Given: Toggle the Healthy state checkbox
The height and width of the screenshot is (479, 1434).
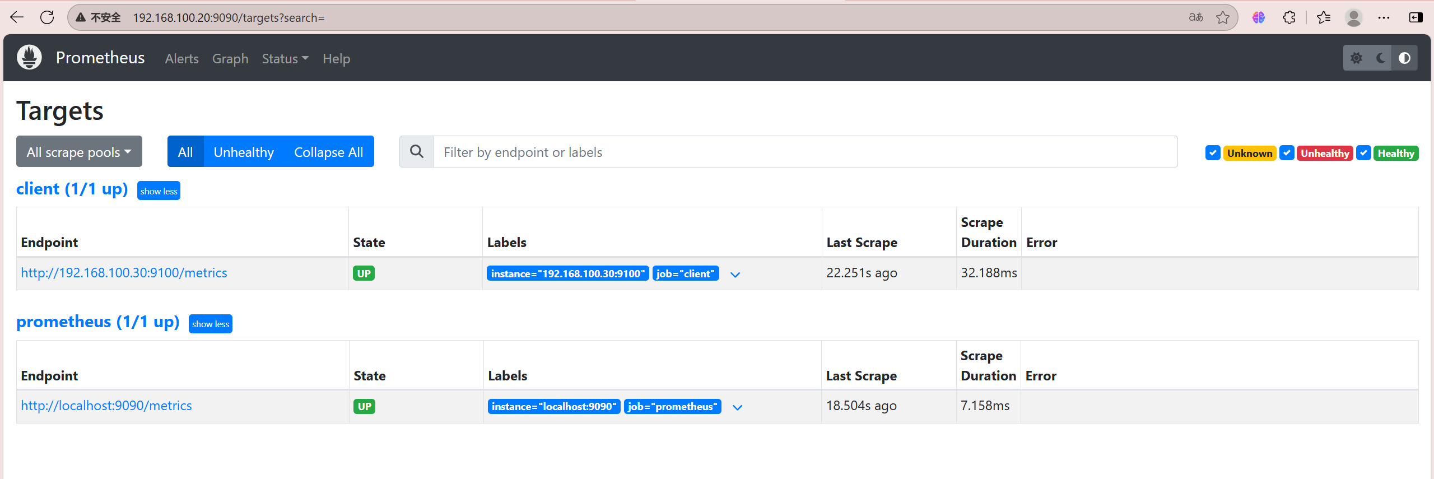Looking at the screenshot, I should 1363,153.
